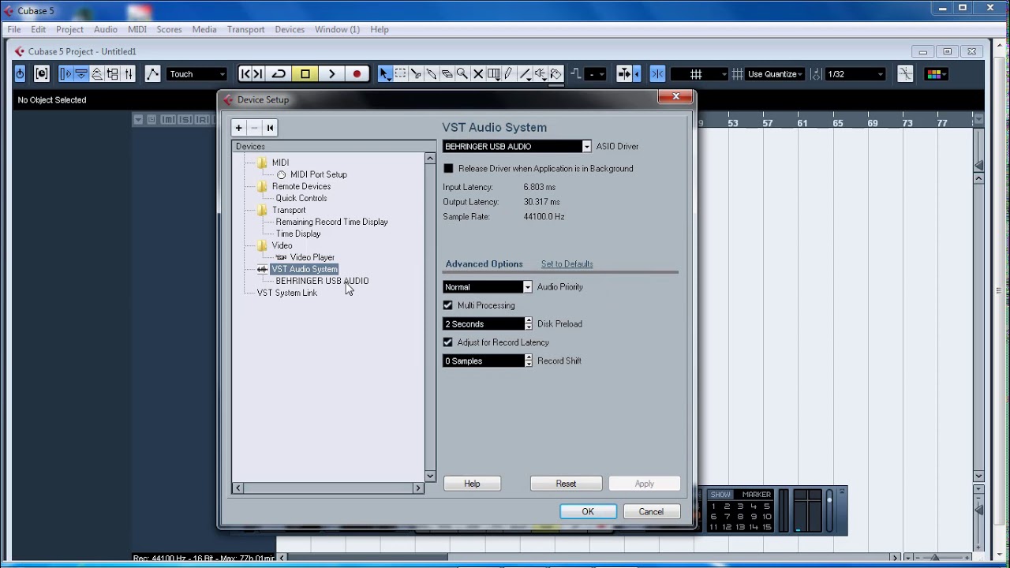Screen dimensions: 1010x568
Task: Open the Devices menu
Action: pos(290,29)
